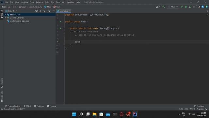Open Project panel settings gear
Image resolution: width=209 pixels, height=118 pixels.
[x=49, y=11]
